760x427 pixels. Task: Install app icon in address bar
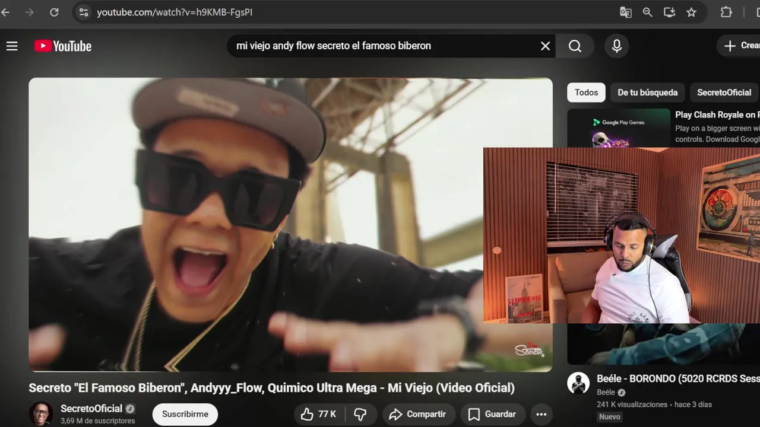click(669, 12)
